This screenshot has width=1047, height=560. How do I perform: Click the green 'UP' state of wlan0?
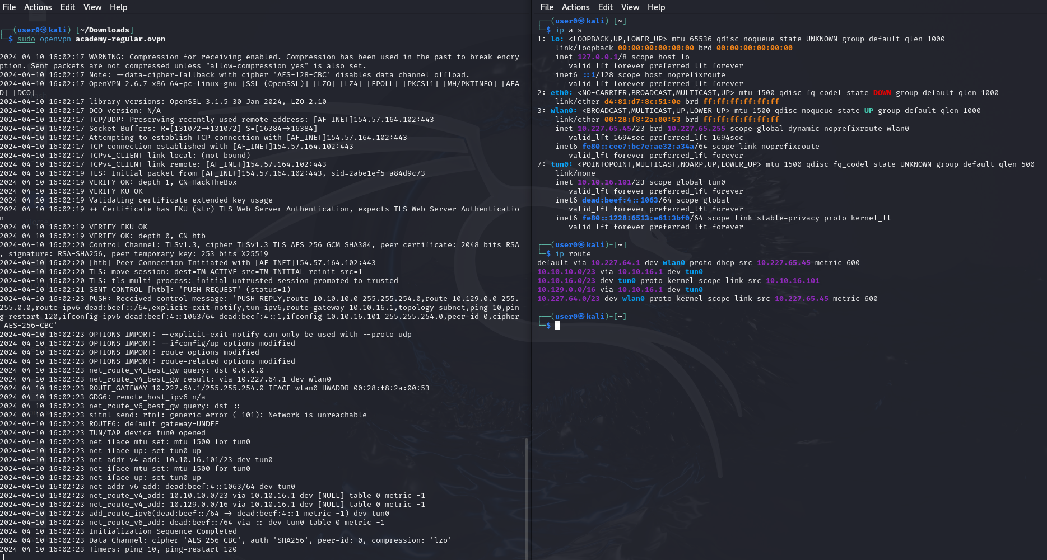pos(869,111)
